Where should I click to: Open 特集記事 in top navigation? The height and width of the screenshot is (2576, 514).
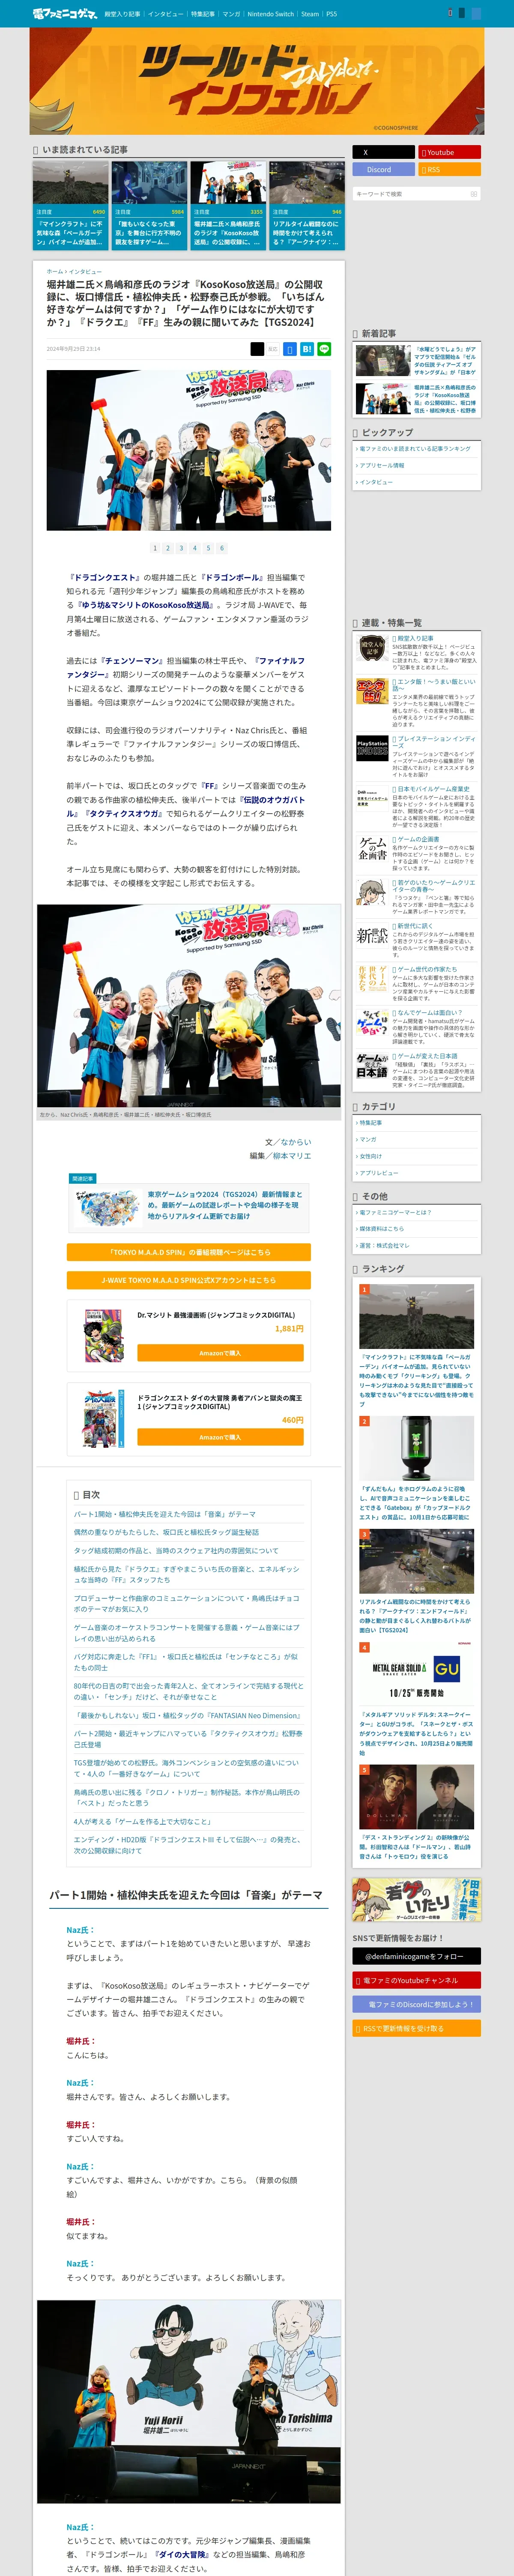pos(203,14)
